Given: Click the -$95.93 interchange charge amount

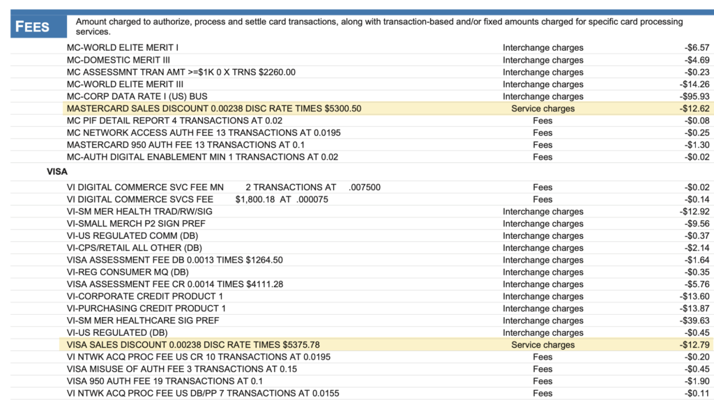Looking at the screenshot, I should [694, 96].
